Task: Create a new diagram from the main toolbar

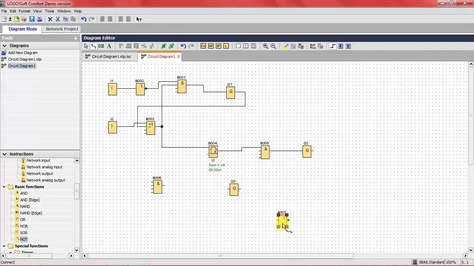Action: click(4, 19)
